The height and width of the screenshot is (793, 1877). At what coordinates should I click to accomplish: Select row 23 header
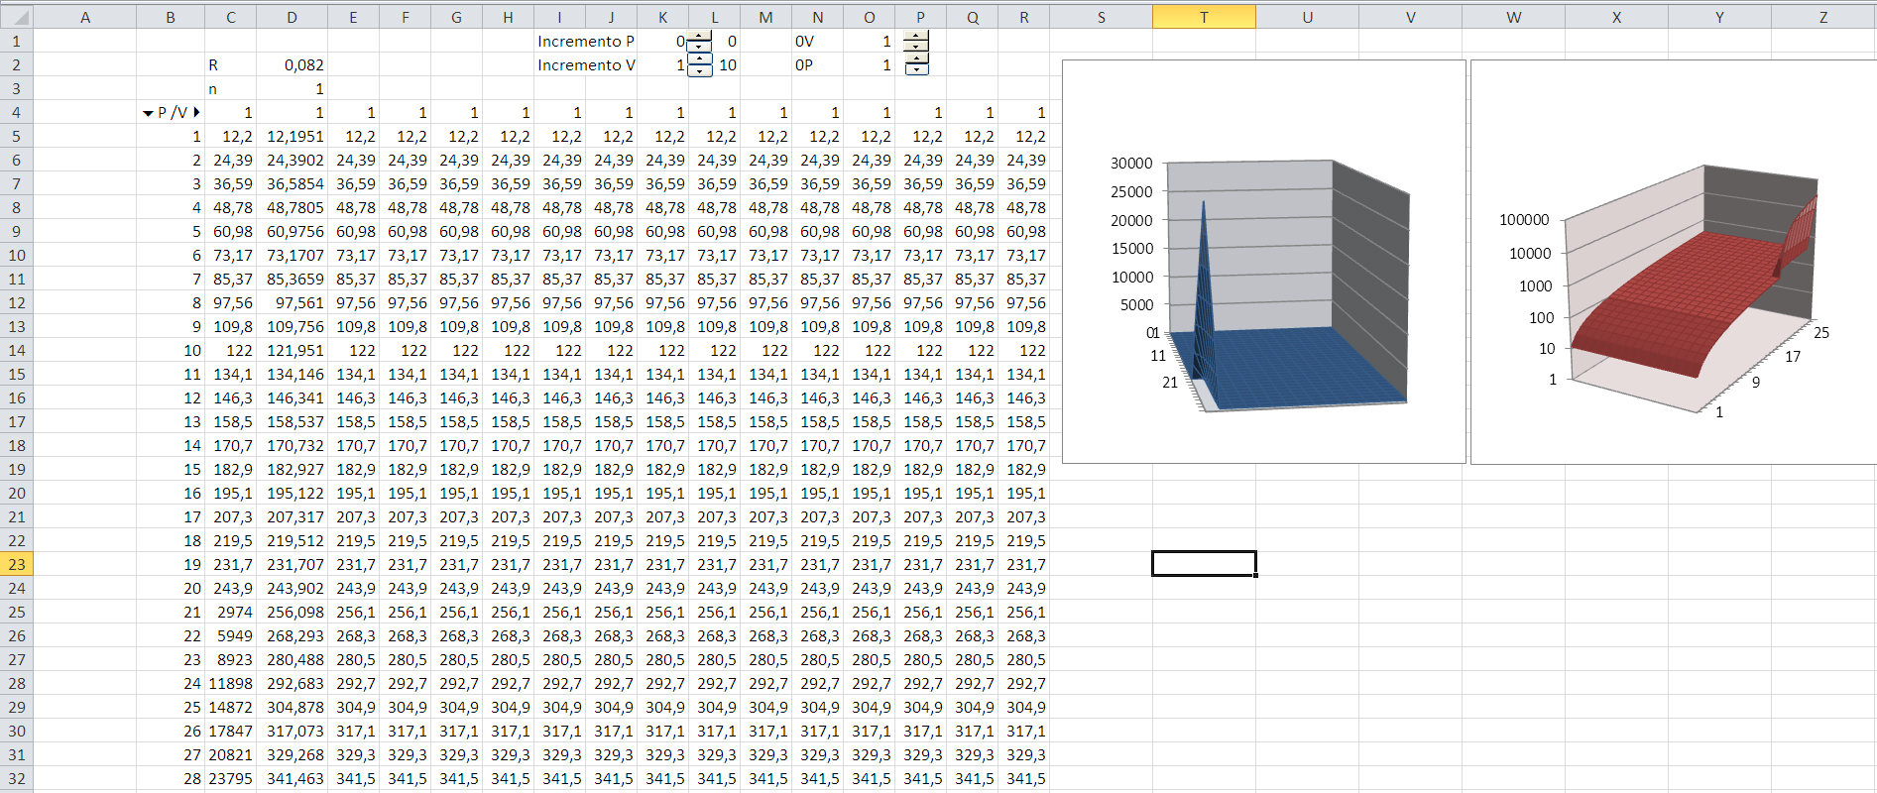click(17, 564)
